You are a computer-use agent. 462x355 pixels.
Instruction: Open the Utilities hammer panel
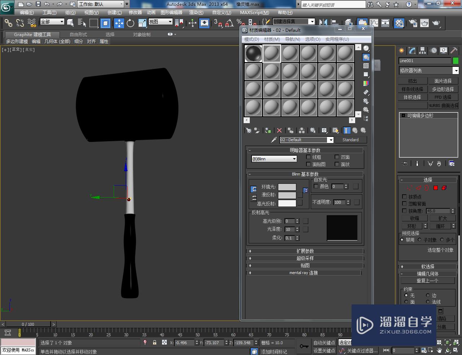point(454,51)
